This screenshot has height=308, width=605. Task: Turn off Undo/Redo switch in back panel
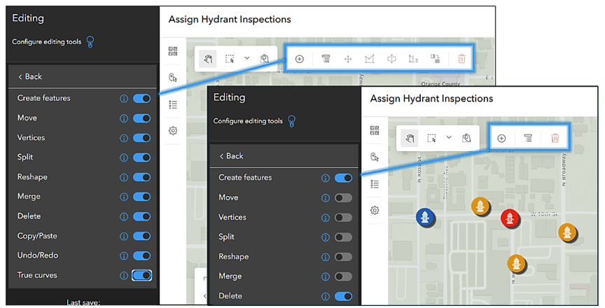(141, 255)
